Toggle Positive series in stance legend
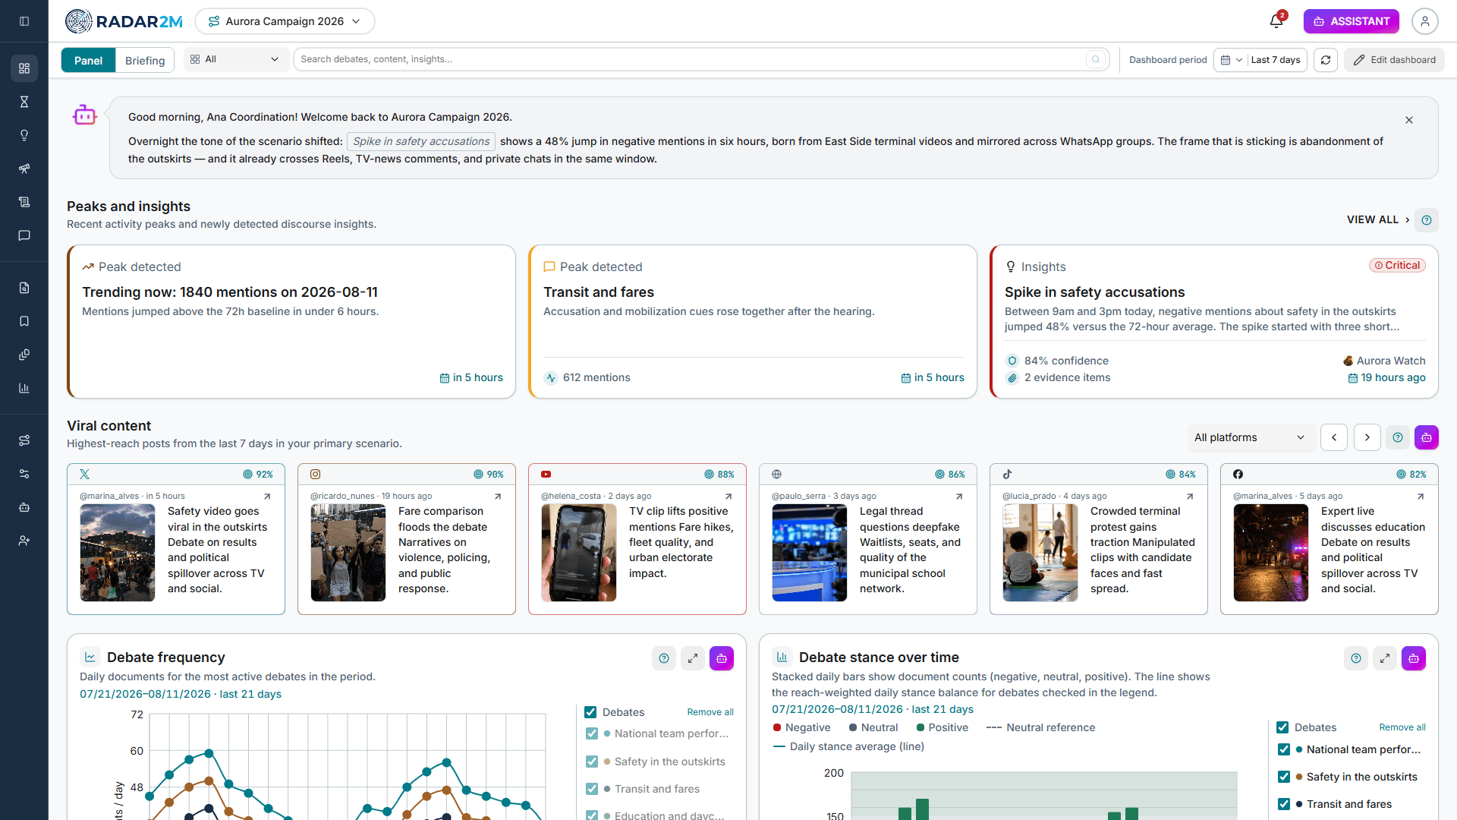Image resolution: width=1457 pixels, height=820 pixels. pyautogui.click(x=942, y=727)
